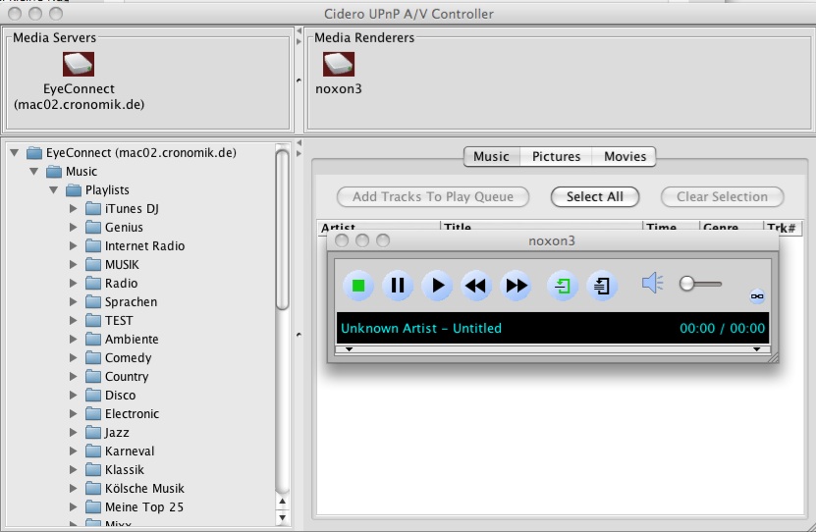816x532 pixels.
Task: Click the Playlists folder icon
Action: click(x=74, y=190)
